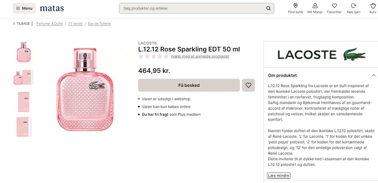Select the bottle with box thumbnail

point(23,77)
